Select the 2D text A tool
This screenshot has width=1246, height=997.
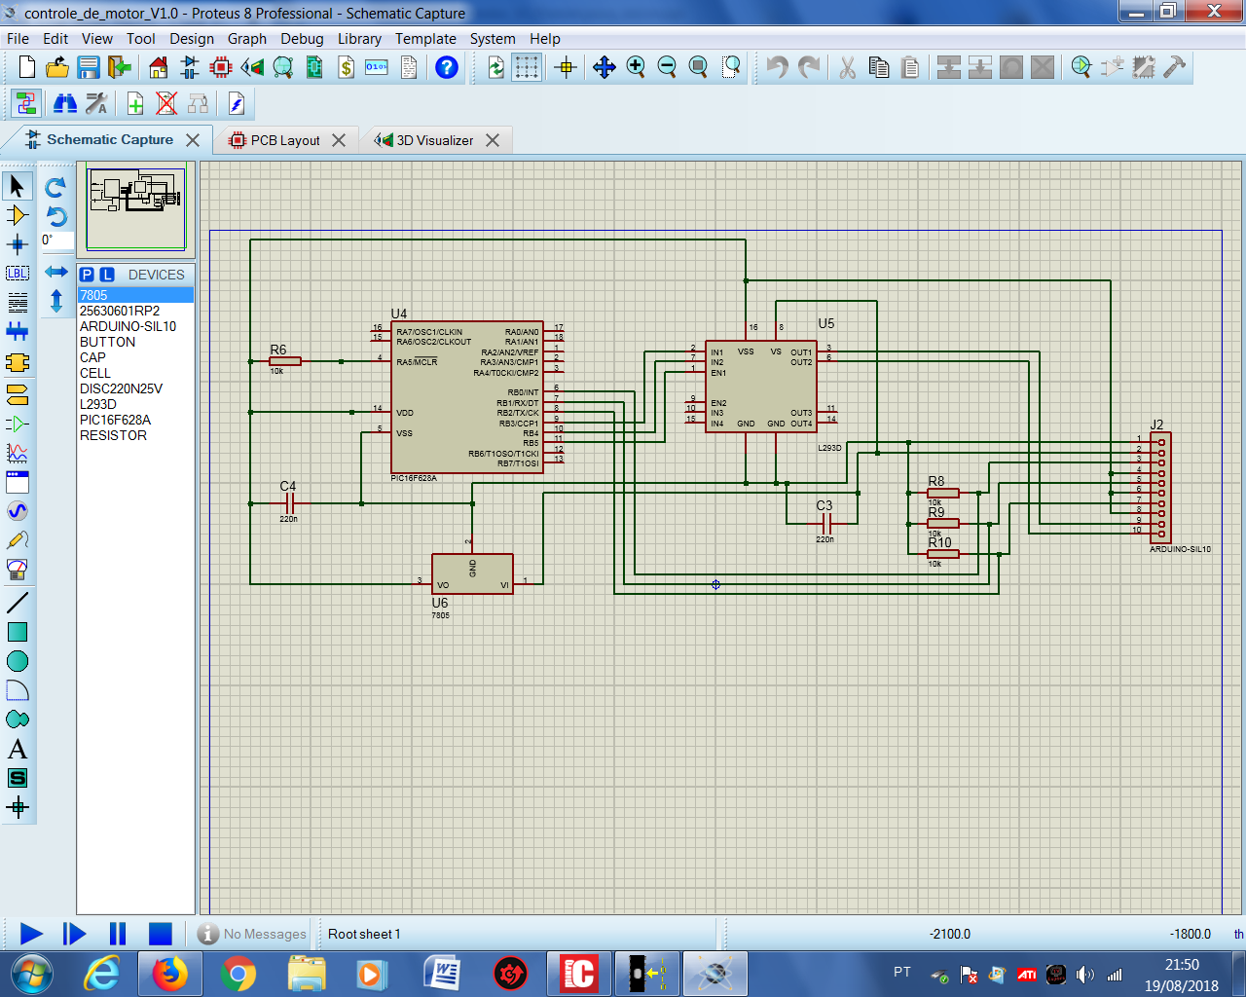[x=18, y=749]
